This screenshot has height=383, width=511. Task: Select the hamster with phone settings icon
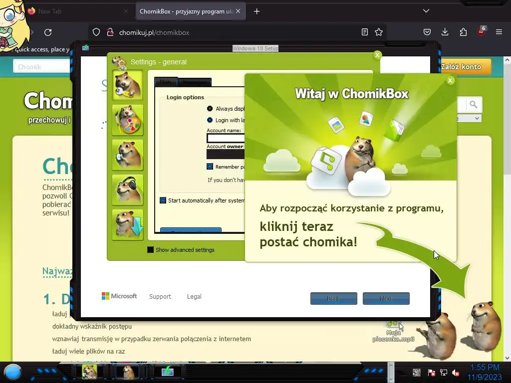point(127,155)
